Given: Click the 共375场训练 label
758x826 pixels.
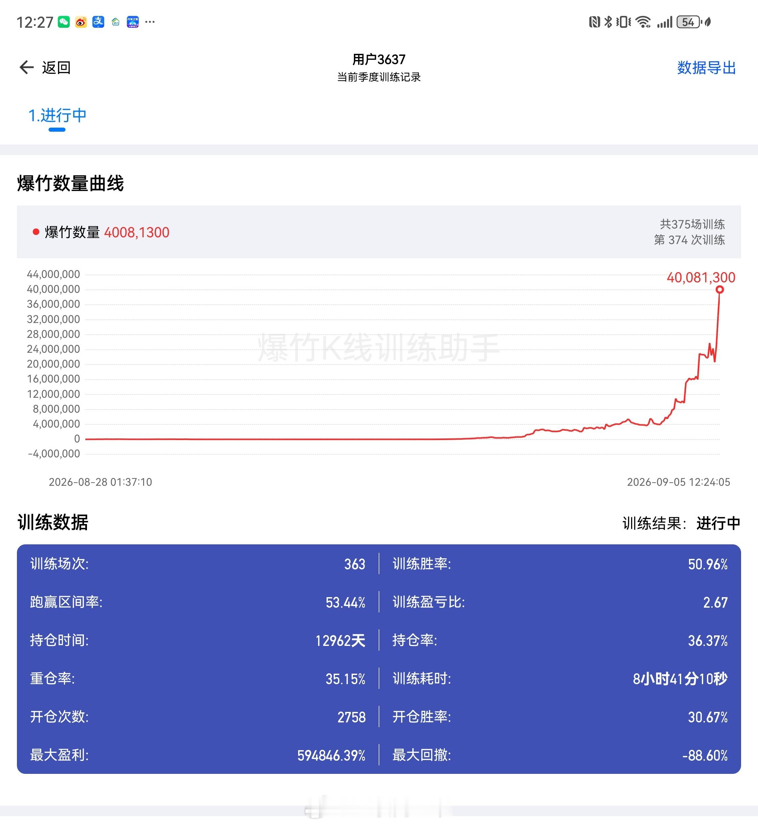Looking at the screenshot, I should point(692,224).
